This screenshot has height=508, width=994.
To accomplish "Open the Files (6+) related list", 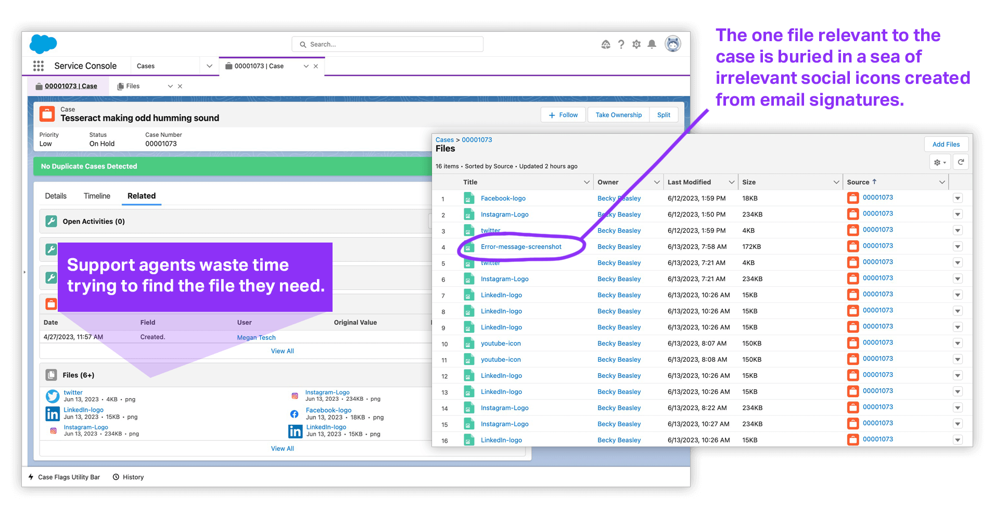I will coord(79,375).
